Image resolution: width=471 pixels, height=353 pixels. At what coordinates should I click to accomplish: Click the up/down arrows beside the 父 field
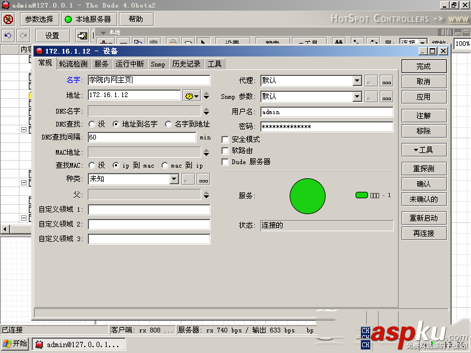(x=207, y=195)
